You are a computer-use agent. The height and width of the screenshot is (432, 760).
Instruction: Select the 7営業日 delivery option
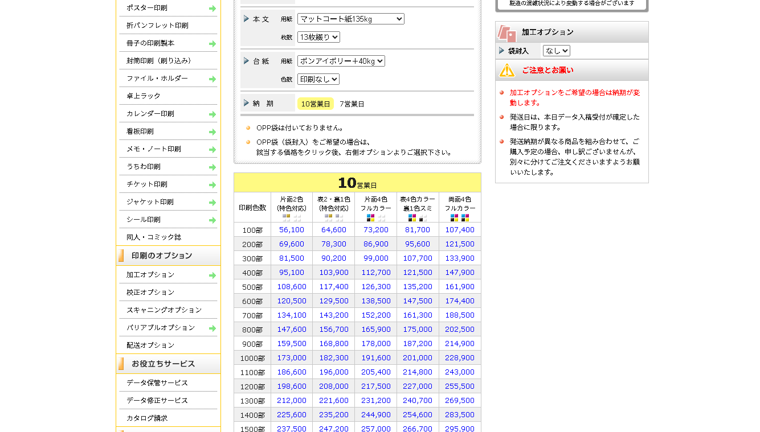pyautogui.click(x=352, y=104)
